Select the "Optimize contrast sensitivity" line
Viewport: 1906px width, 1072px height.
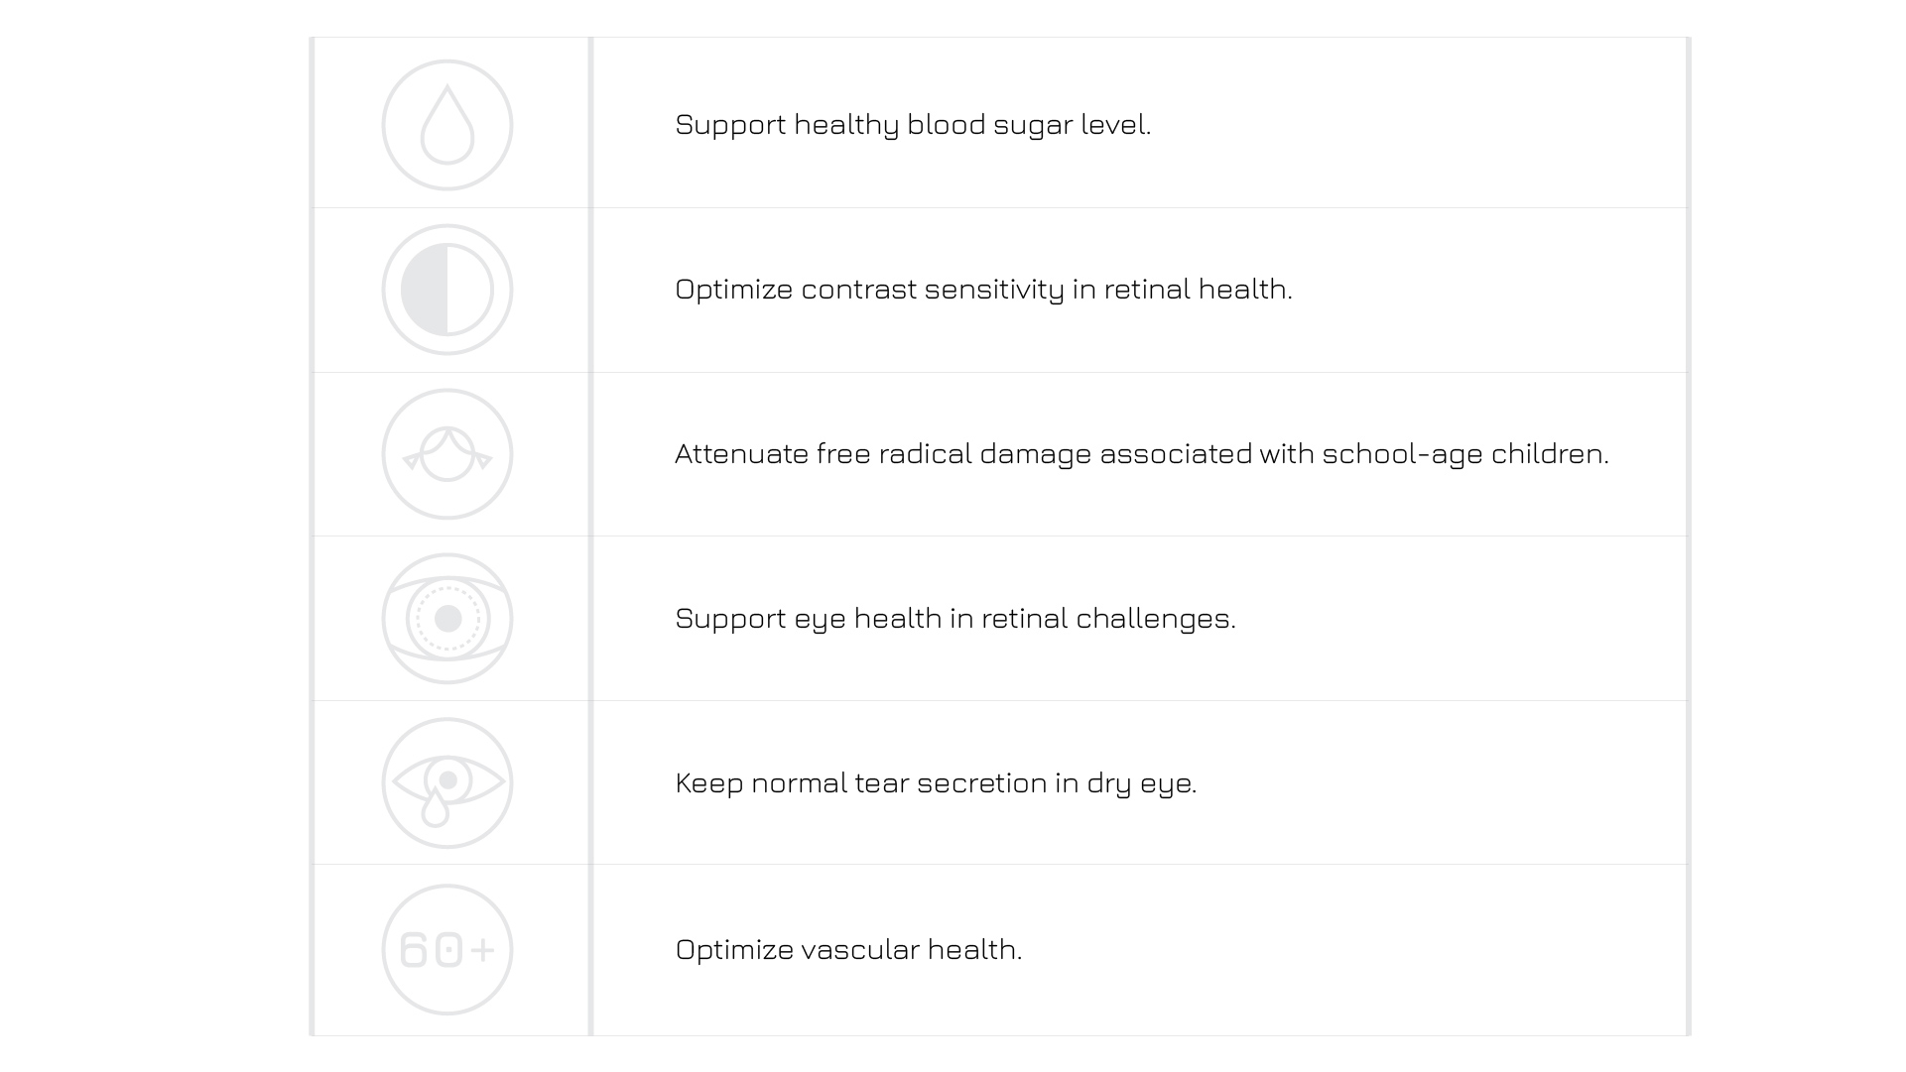[983, 290]
